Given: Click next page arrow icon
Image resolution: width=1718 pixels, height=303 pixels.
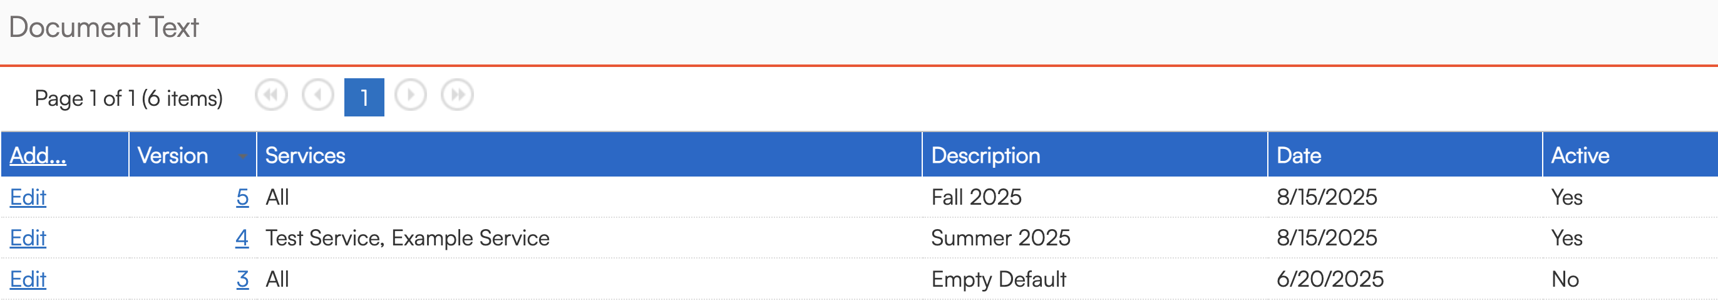Looking at the screenshot, I should tap(410, 95).
